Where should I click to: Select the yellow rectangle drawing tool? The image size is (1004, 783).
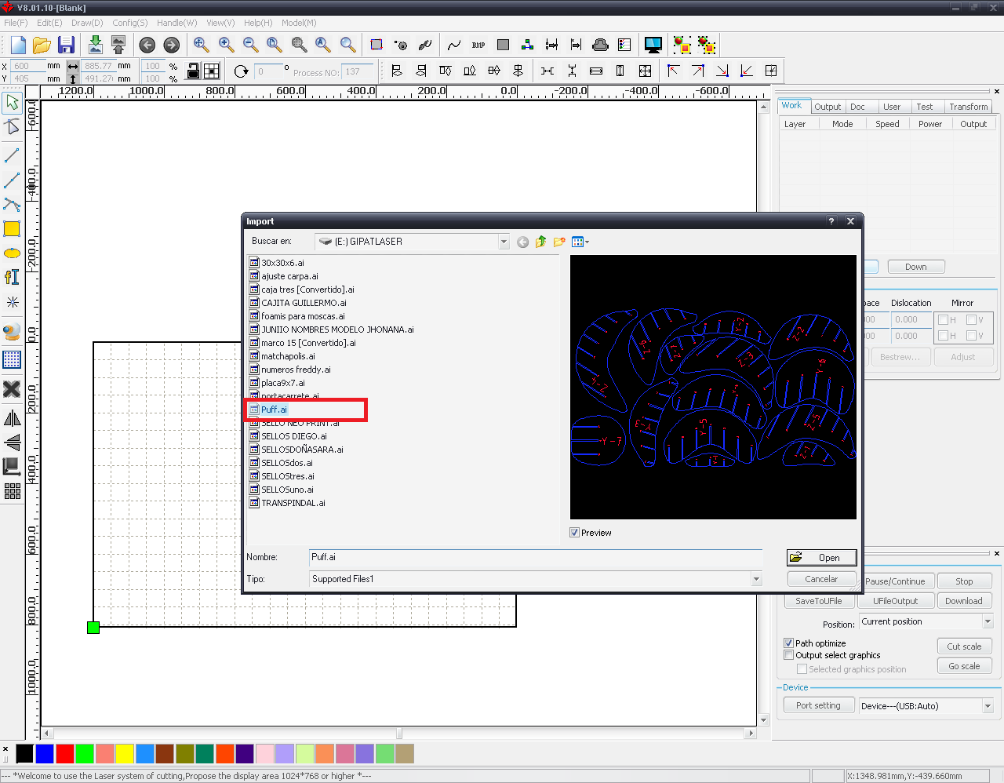point(12,229)
